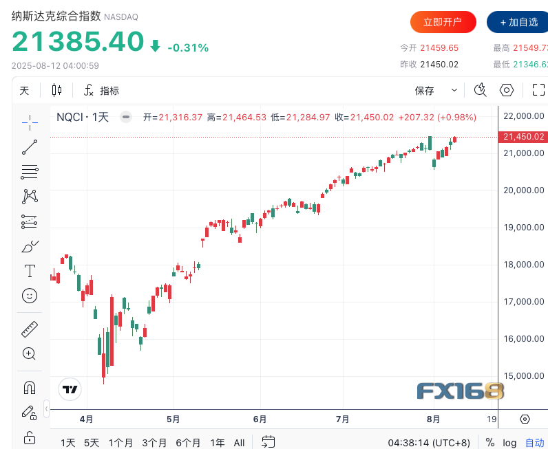The image size is (548, 449).
Task: Open the go-to-date calendar icon
Action: pos(268,442)
